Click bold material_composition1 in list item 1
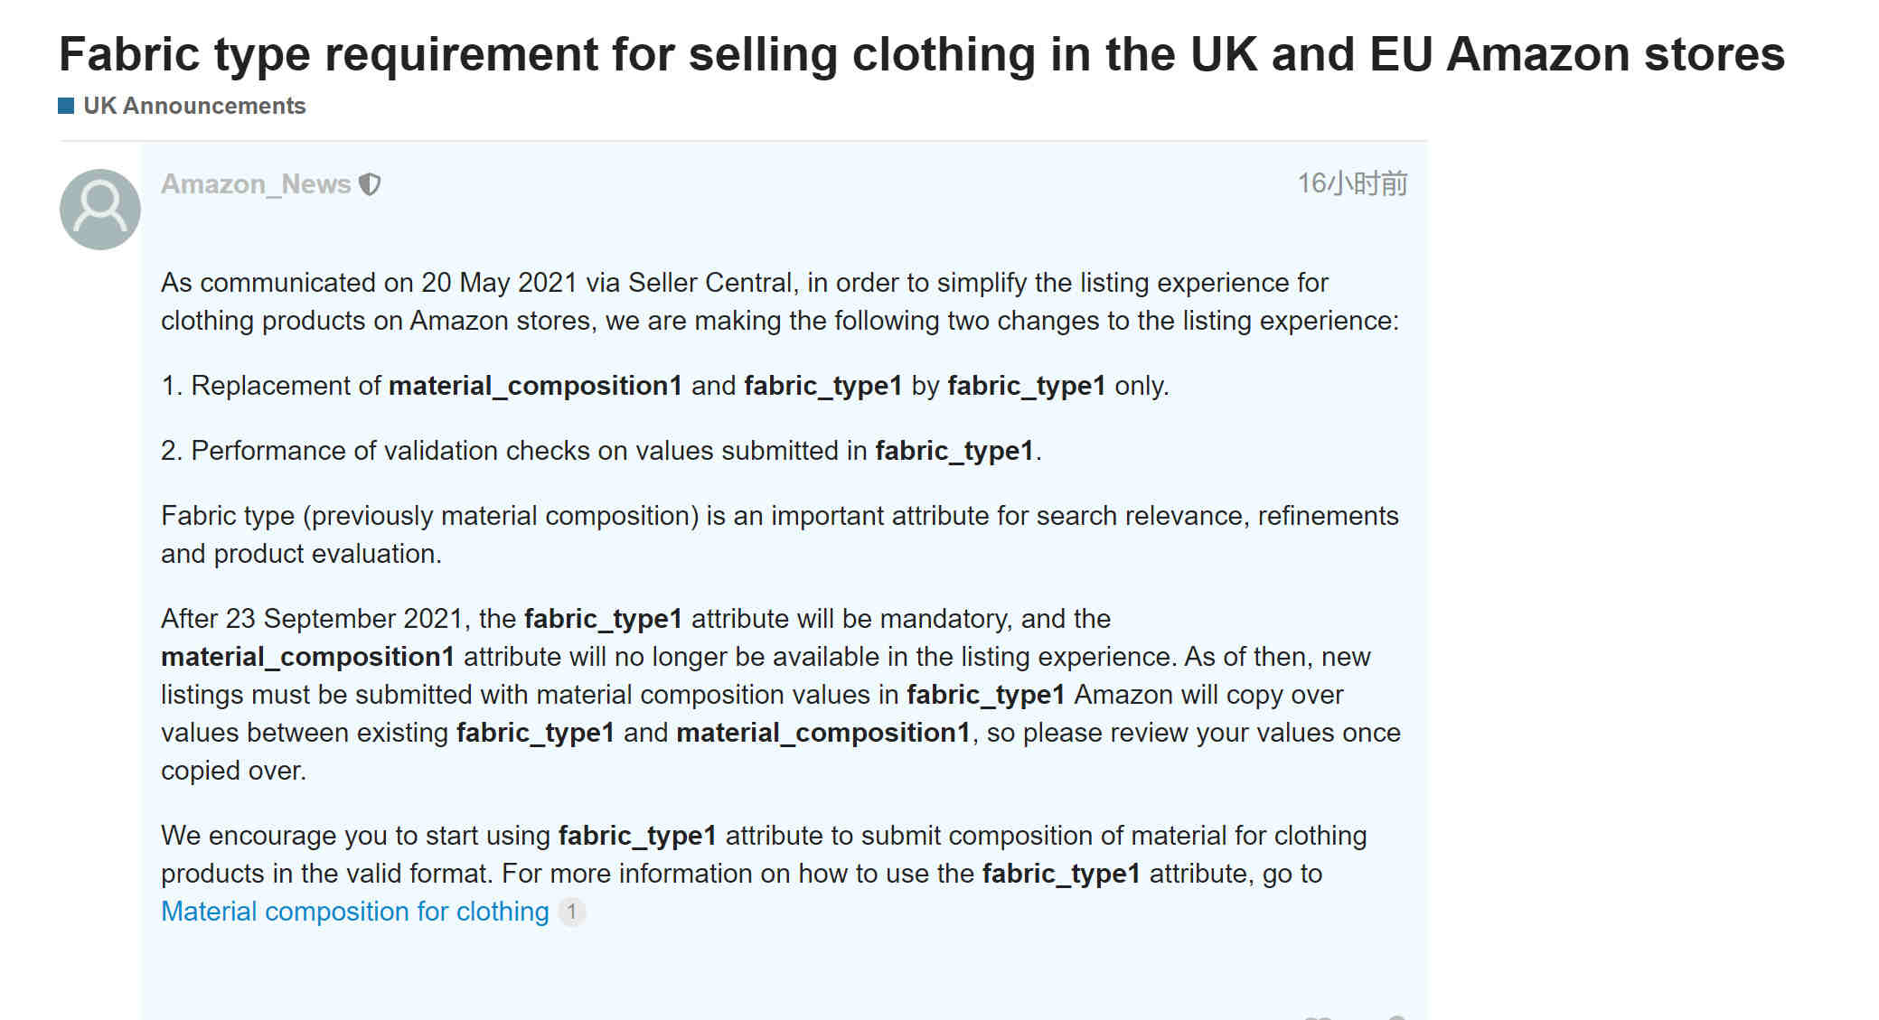 535,386
